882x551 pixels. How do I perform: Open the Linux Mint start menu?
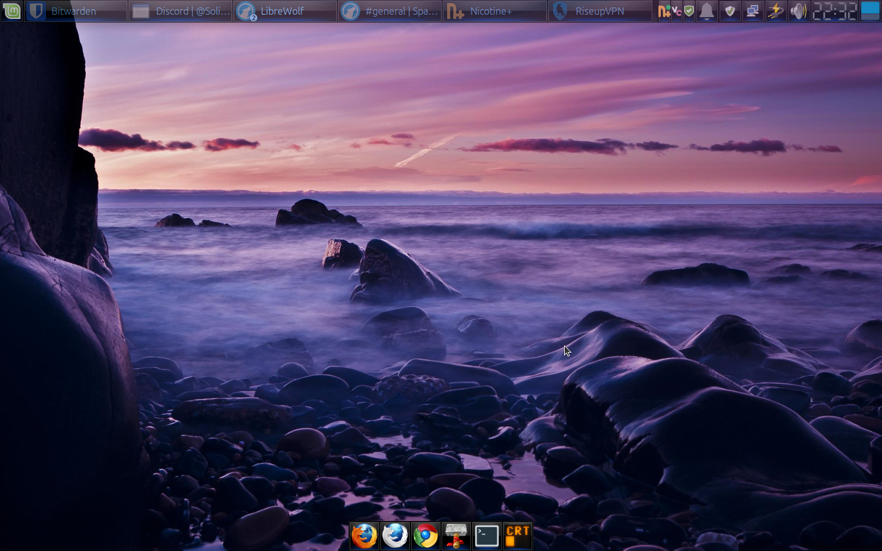point(12,11)
